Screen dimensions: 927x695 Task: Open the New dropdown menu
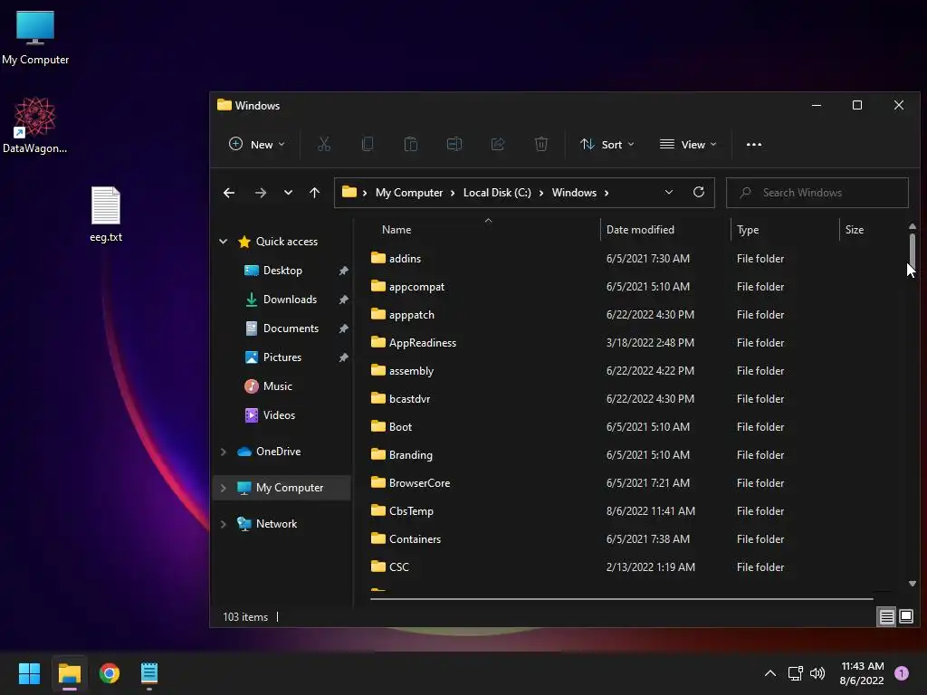pyautogui.click(x=256, y=144)
